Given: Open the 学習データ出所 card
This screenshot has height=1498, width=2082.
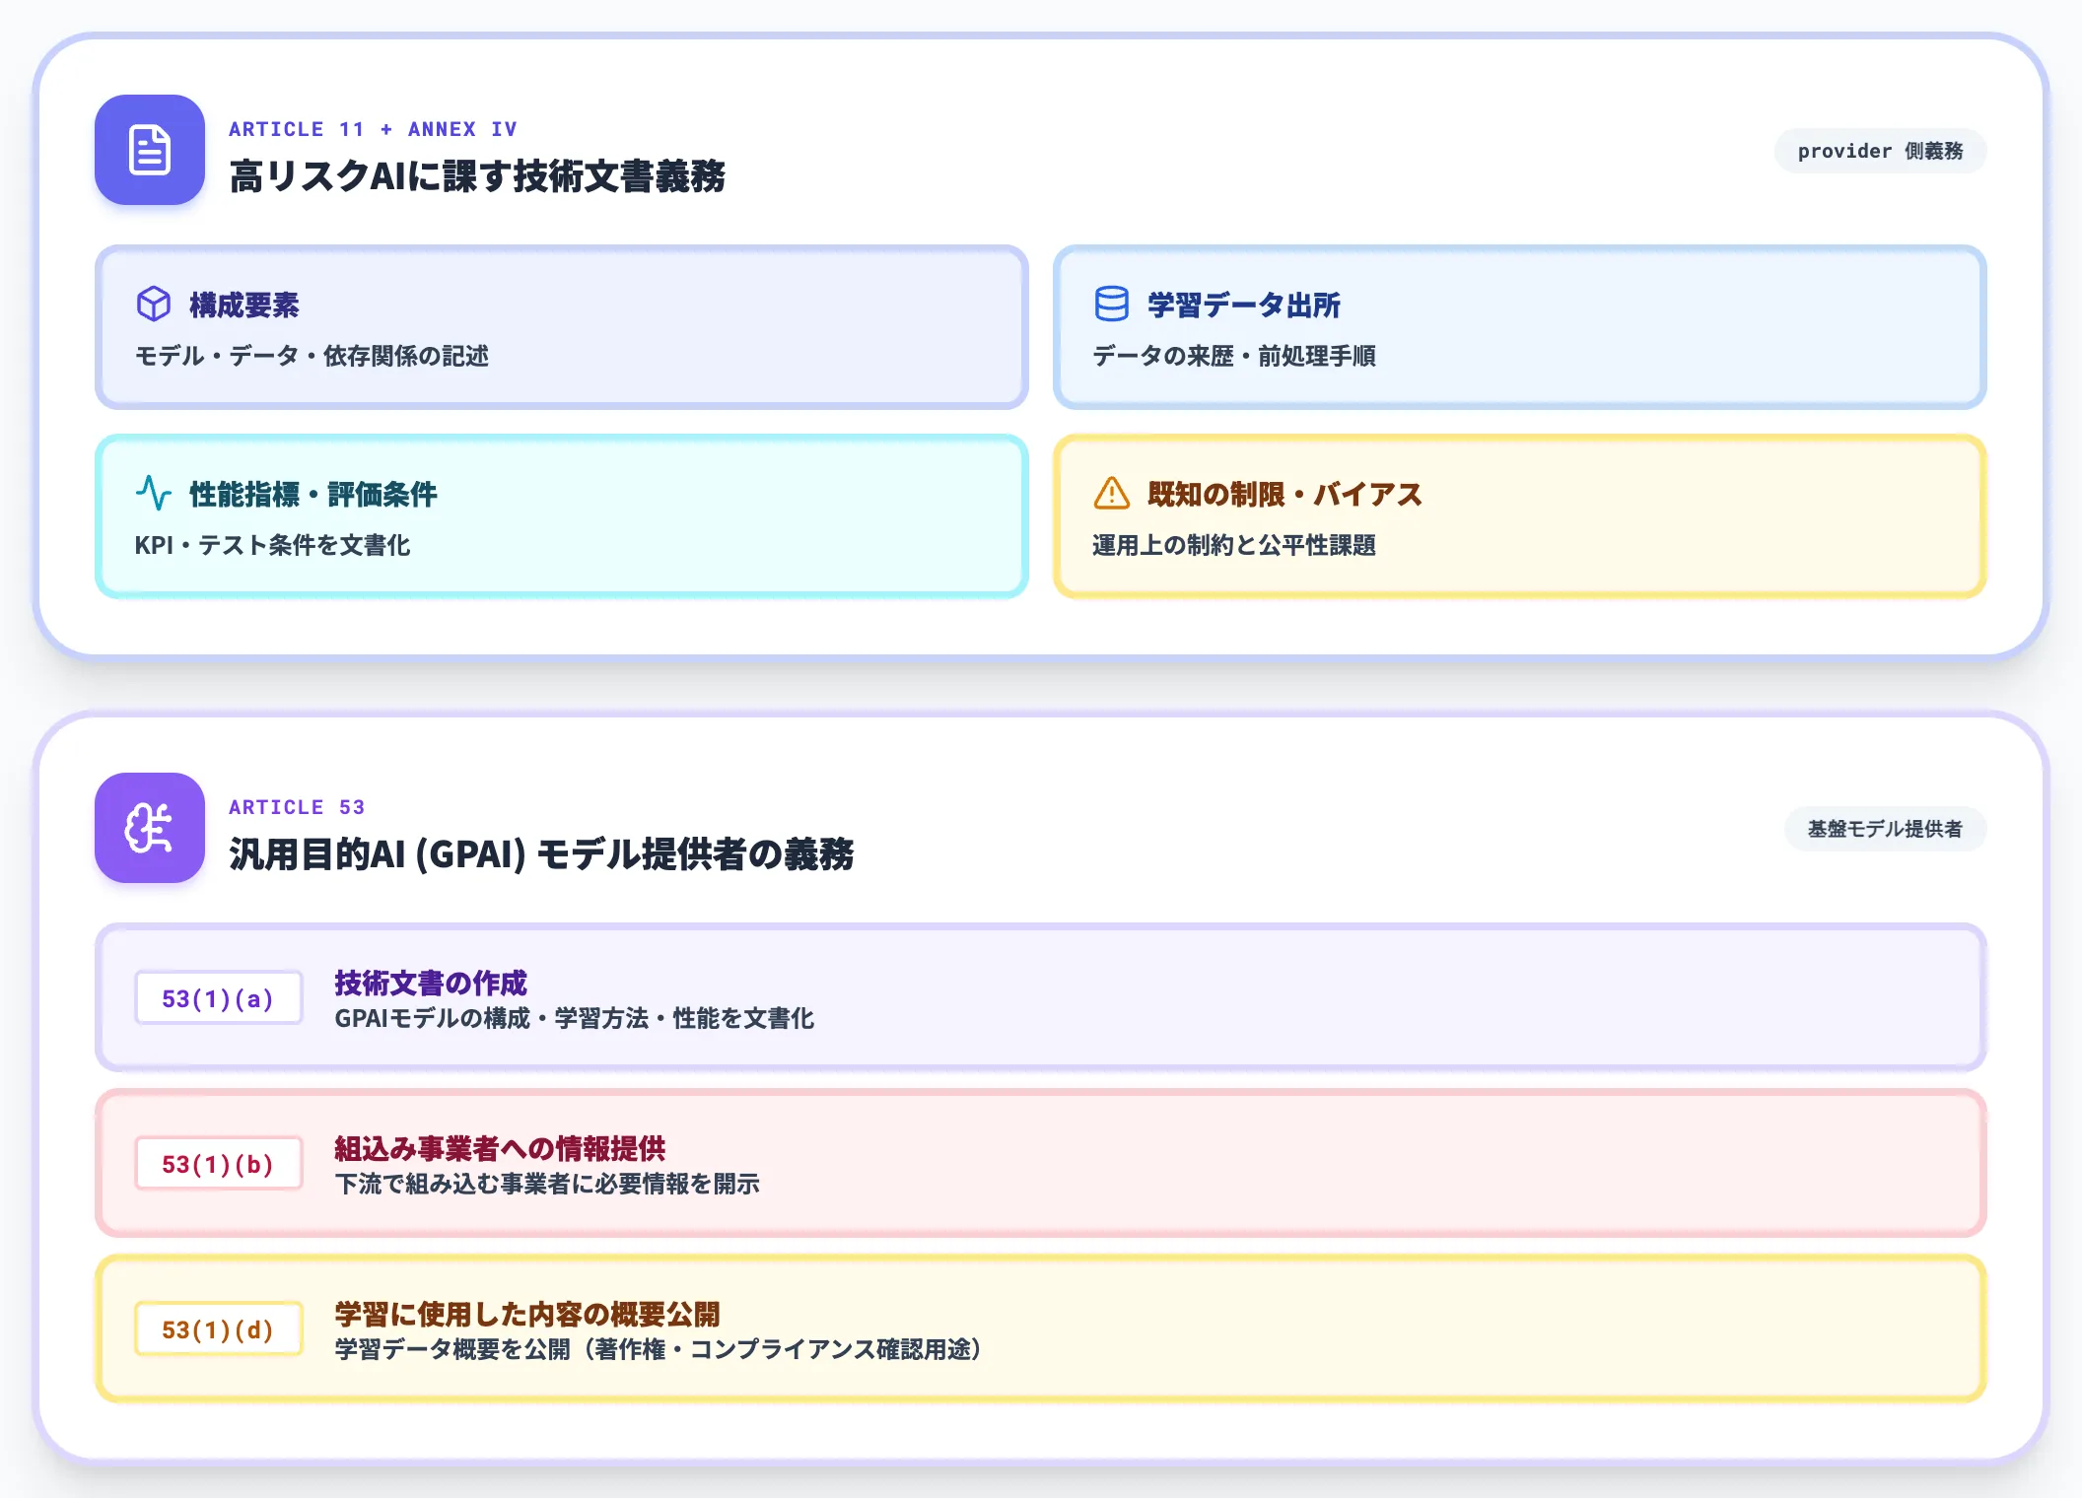Looking at the screenshot, I should [x=1519, y=327].
